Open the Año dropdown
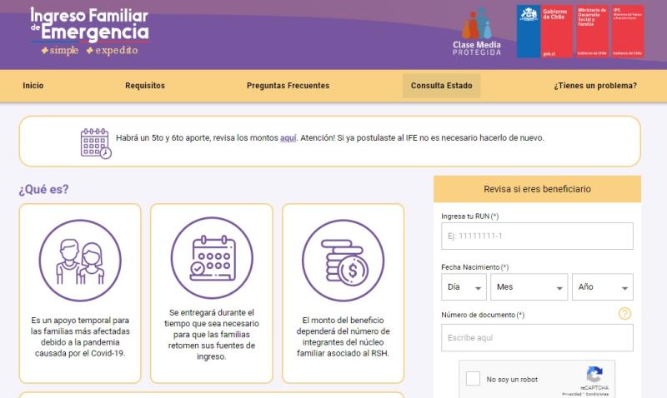Screen dimensions: 667x398 click(604, 286)
